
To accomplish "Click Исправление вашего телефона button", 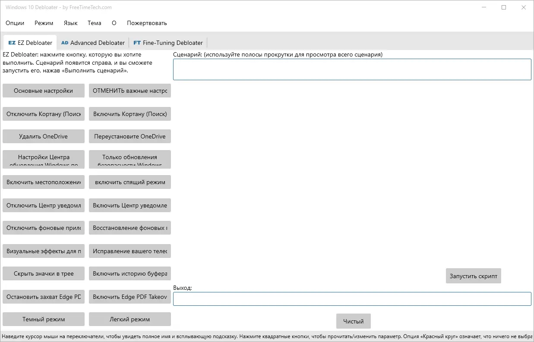I will (130, 251).
